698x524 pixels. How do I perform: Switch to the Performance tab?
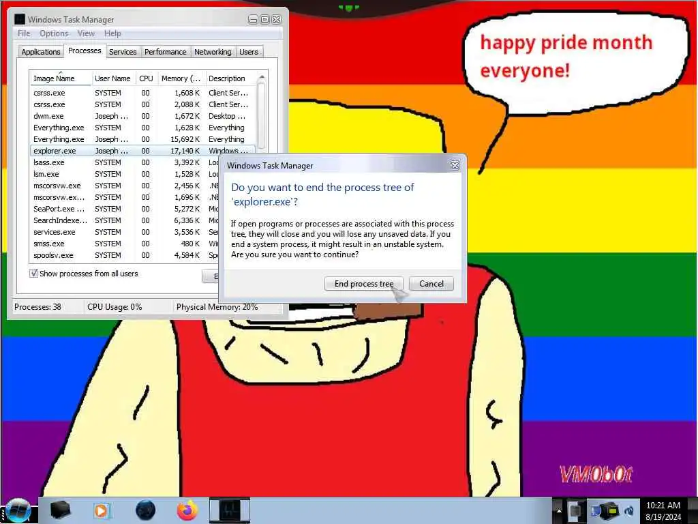click(166, 52)
